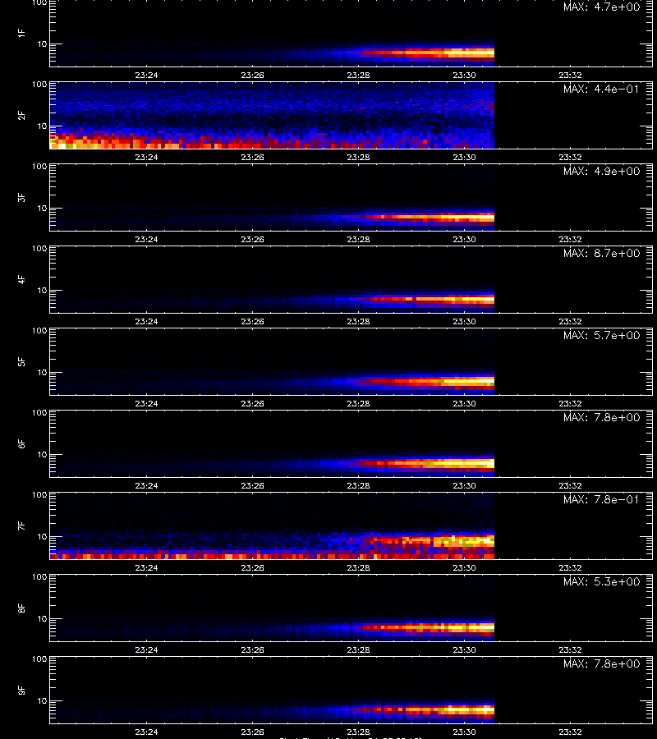Click the 8F panel axis label
Screen dimensions: 657x739
point(21,608)
